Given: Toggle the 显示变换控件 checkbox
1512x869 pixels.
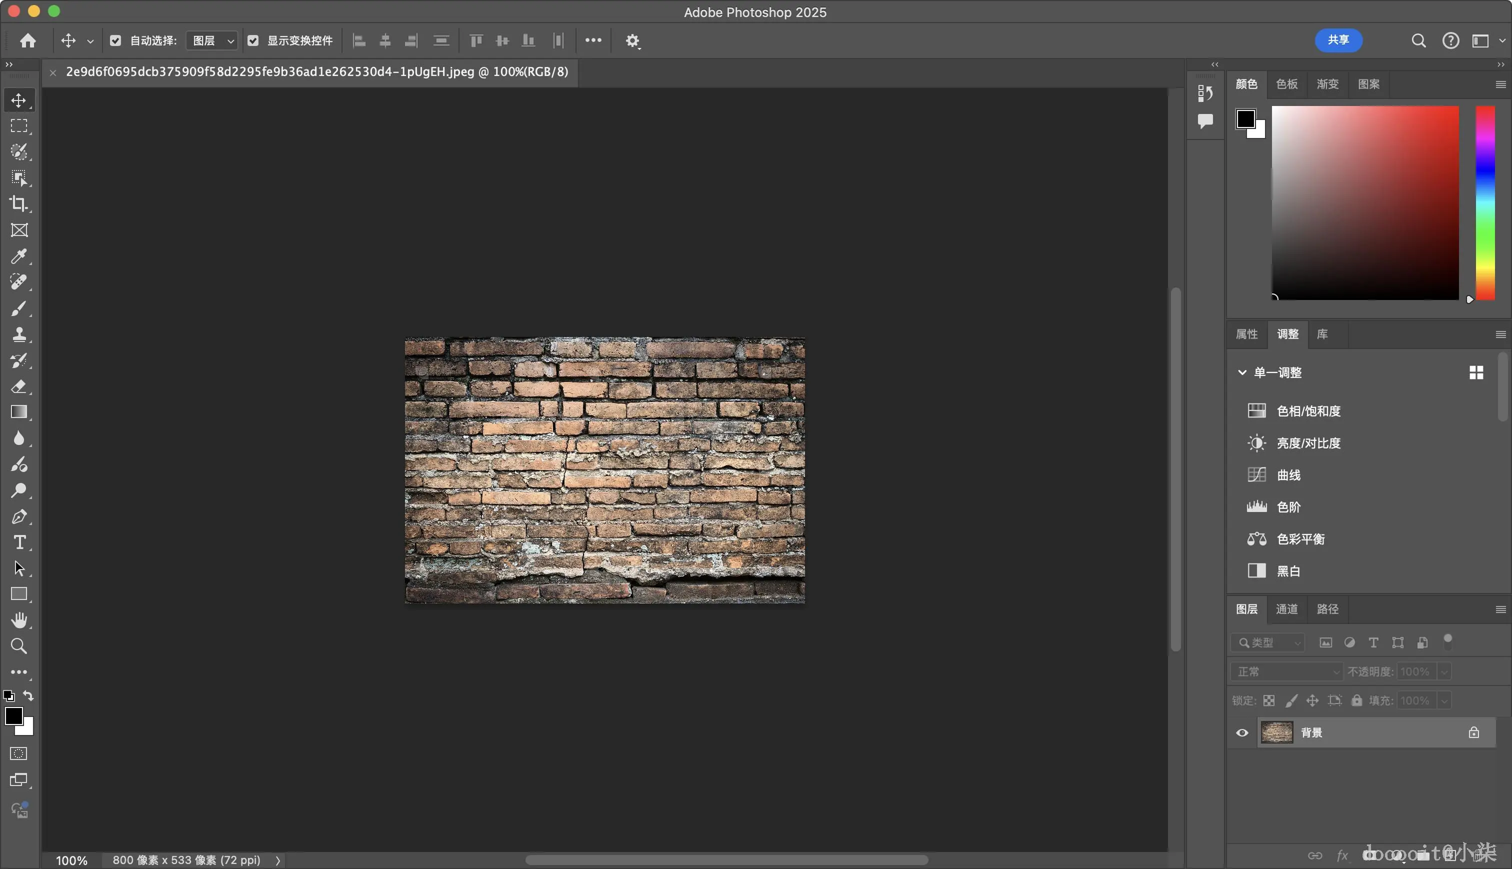Looking at the screenshot, I should tap(253, 40).
